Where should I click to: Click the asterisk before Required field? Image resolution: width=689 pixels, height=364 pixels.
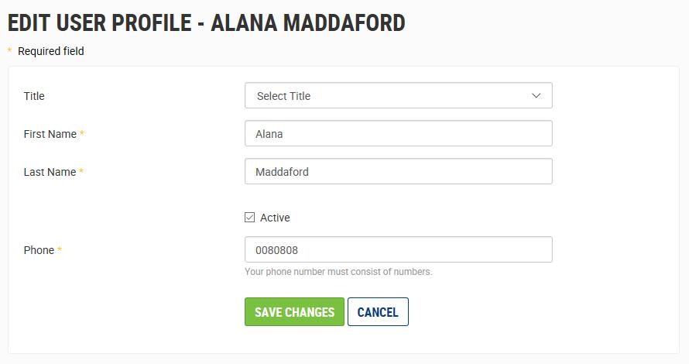10,51
